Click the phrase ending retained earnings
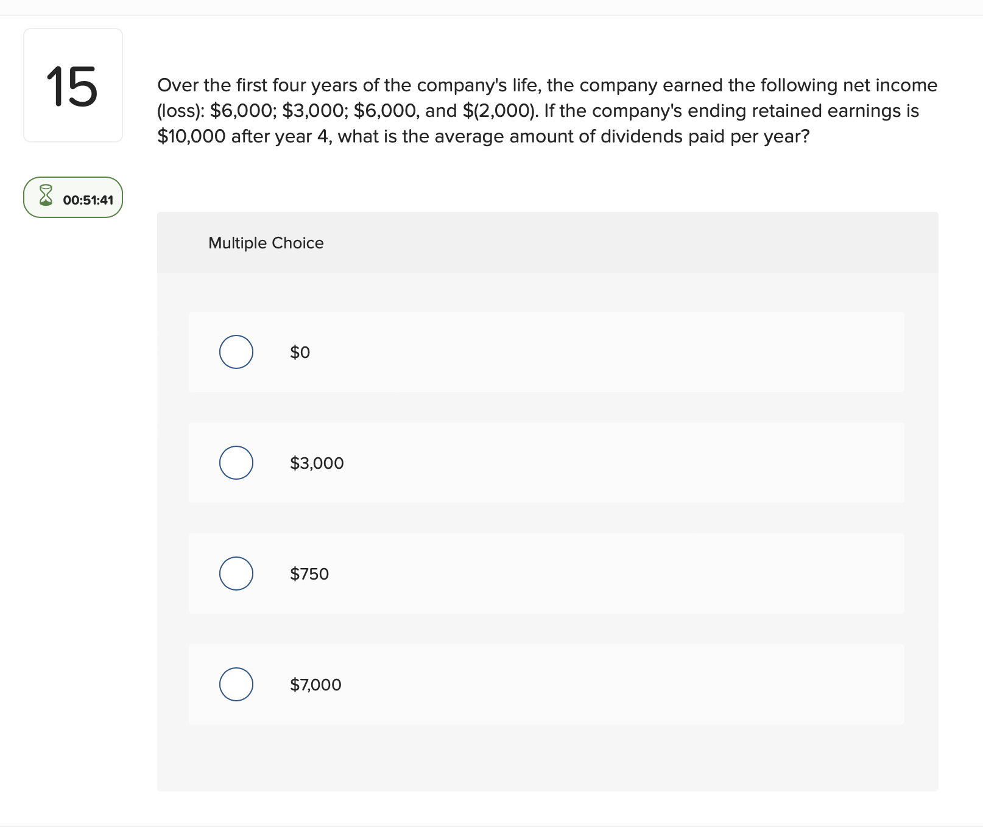983x828 pixels. tap(796, 111)
